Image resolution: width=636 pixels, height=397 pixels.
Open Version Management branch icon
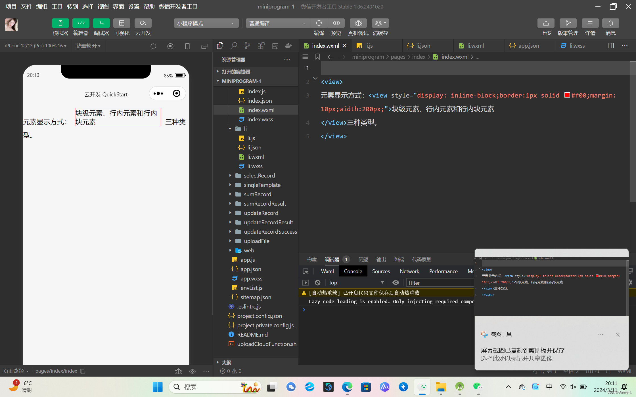pyautogui.click(x=568, y=23)
